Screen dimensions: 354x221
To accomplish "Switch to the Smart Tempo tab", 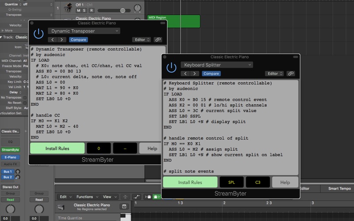I will click(x=339, y=189).
